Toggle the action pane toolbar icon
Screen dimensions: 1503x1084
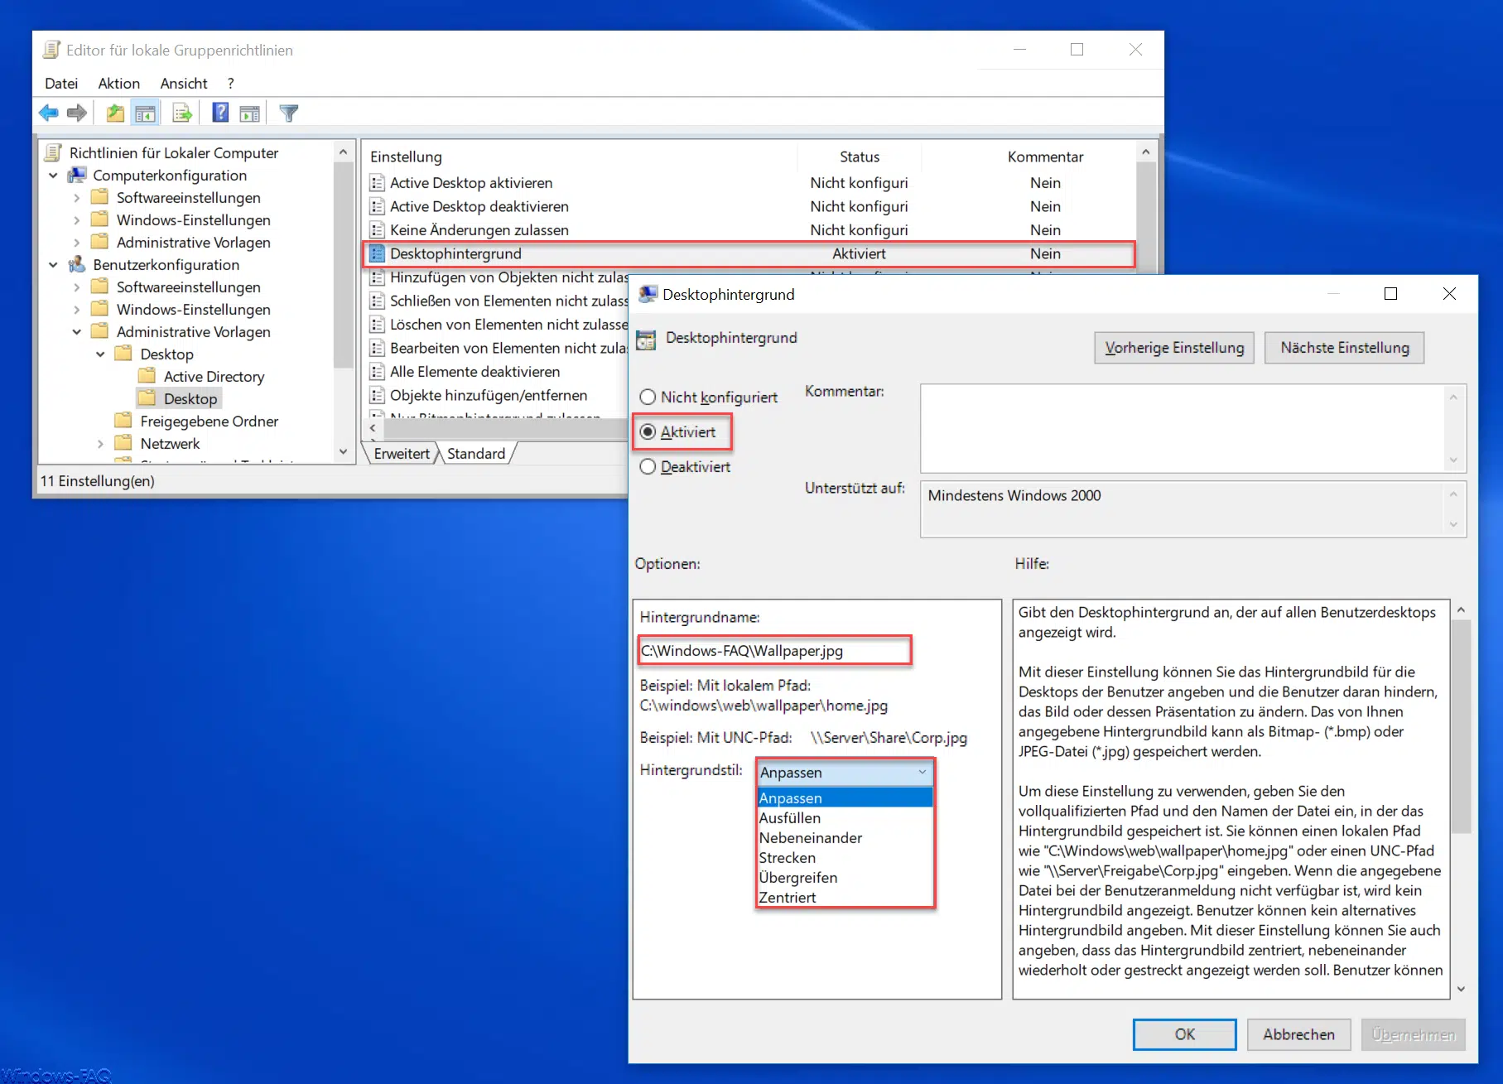click(249, 113)
